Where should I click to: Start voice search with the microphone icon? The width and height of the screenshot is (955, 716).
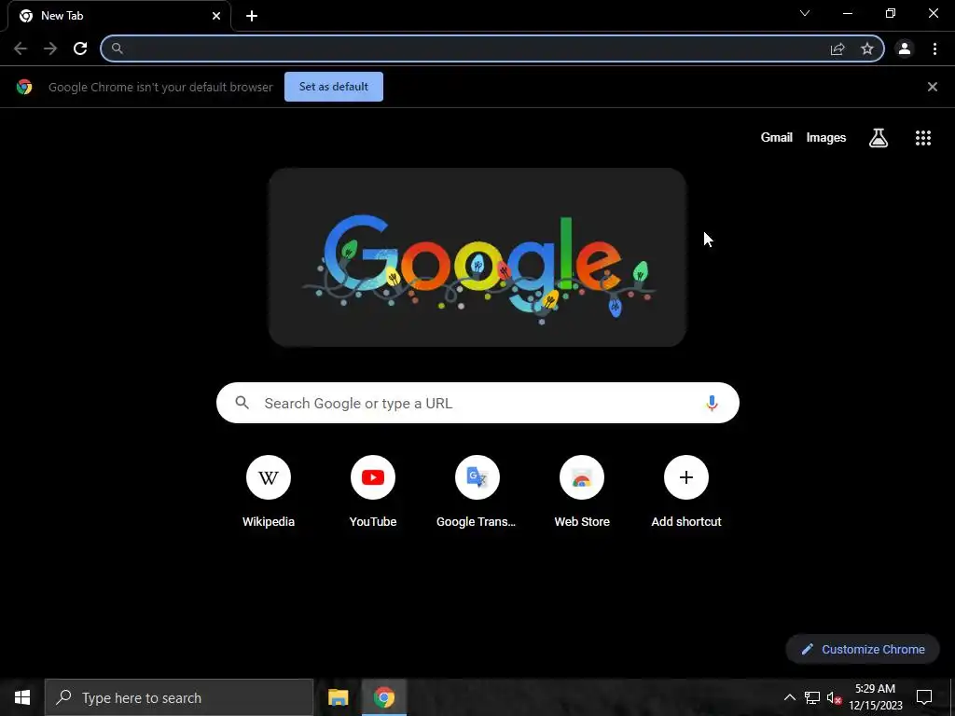(x=712, y=403)
